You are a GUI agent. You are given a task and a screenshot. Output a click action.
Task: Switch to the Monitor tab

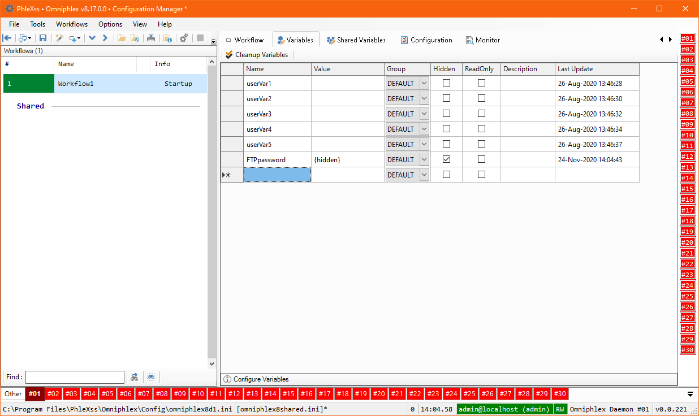(483, 40)
